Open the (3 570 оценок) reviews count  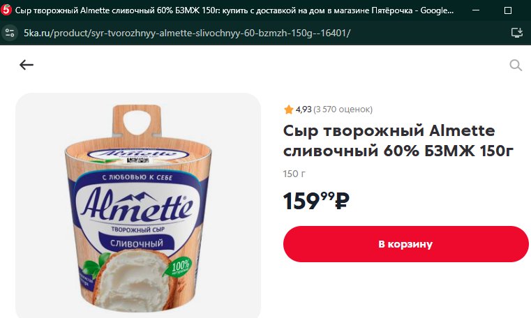tap(343, 109)
